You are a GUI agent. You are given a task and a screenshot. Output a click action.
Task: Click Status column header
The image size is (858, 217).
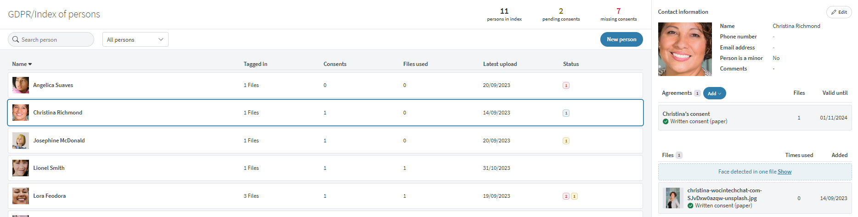571,64
